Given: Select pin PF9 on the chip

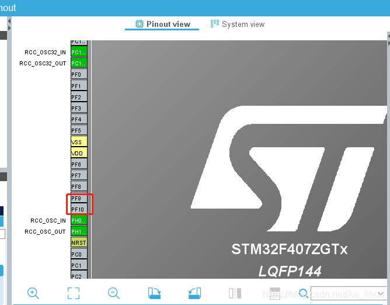Looking at the screenshot, I should pos(78,198).
